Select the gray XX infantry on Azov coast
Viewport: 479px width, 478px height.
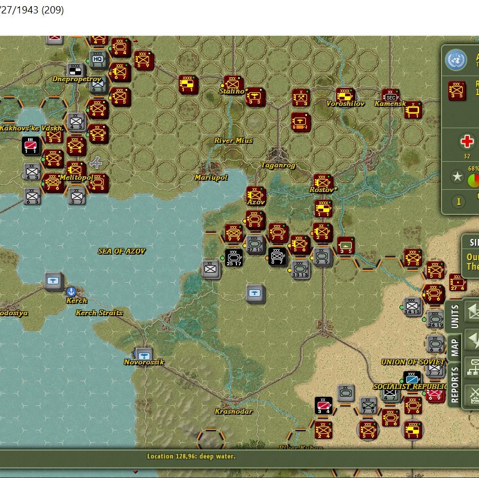[211, 269]
